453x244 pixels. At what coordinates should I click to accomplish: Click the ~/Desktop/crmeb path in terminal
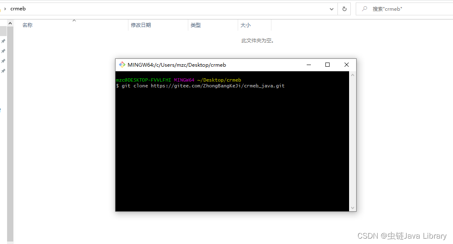click(219, 80)
